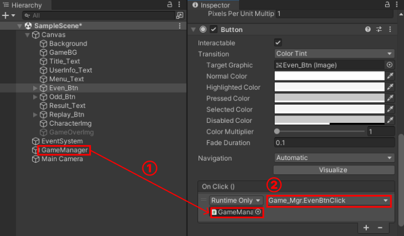The height and width of the screenshot is (236, 404).
Task: Select the CharacterImg object
Action: click(70, 123)
